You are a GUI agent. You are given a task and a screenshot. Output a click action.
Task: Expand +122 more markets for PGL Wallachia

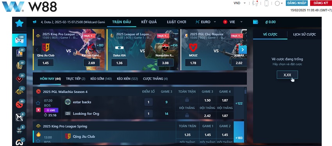click(239, 103)
